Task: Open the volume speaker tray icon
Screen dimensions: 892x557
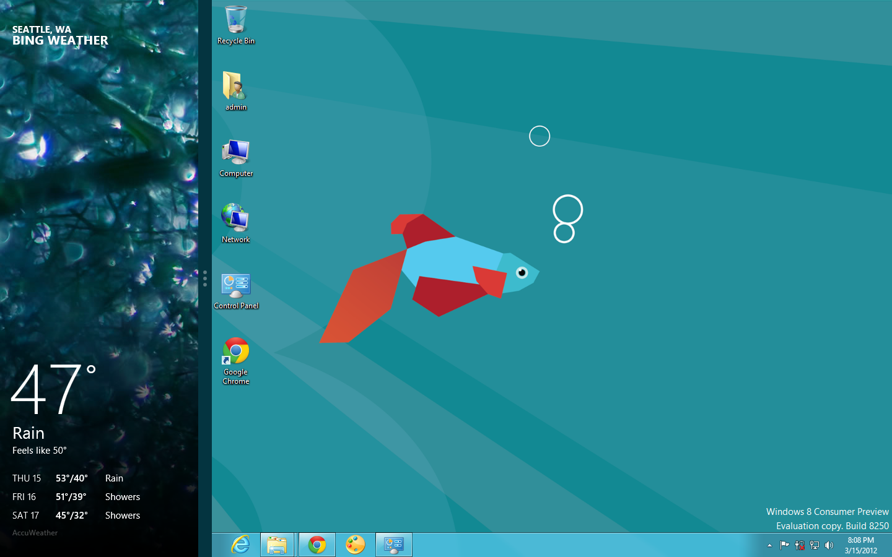Action: click(x=829, y=545)
